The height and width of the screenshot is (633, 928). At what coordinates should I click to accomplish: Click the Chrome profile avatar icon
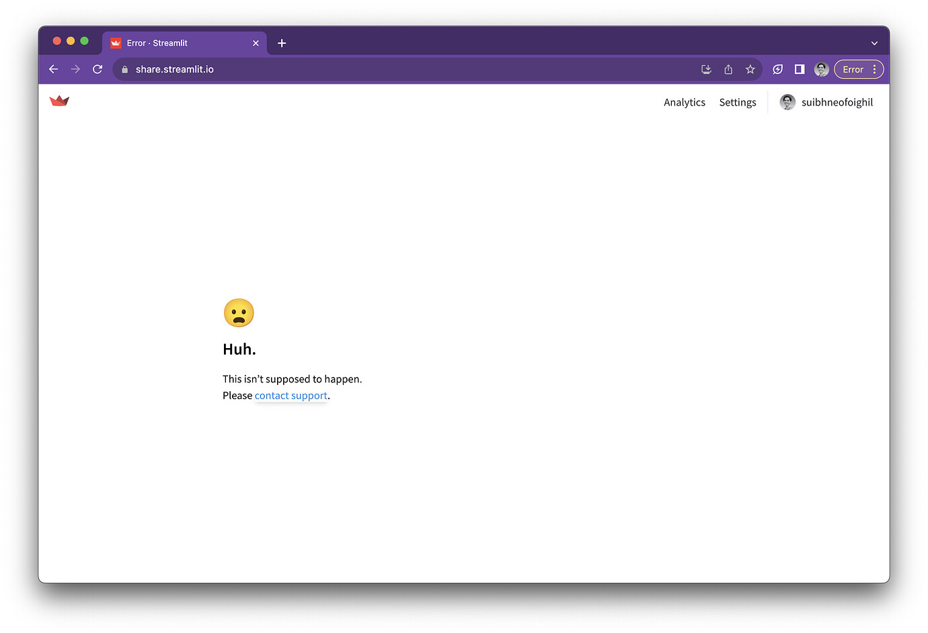(x=821, y=69)
